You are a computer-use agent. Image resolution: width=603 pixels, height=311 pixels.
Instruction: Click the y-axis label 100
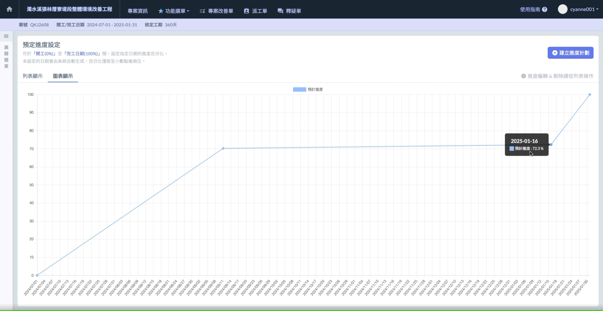point(30,94)
